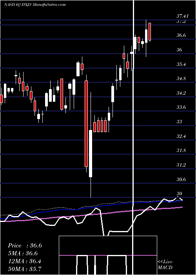
Task: Click the 34.8 price axis label
Action: [181, 79]
